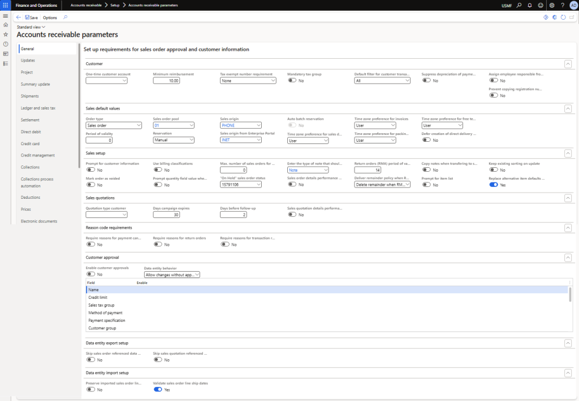Open the settings gear icon
Image resolution: width=579 pixels, height=401 pixels.
tap(552, 5)
